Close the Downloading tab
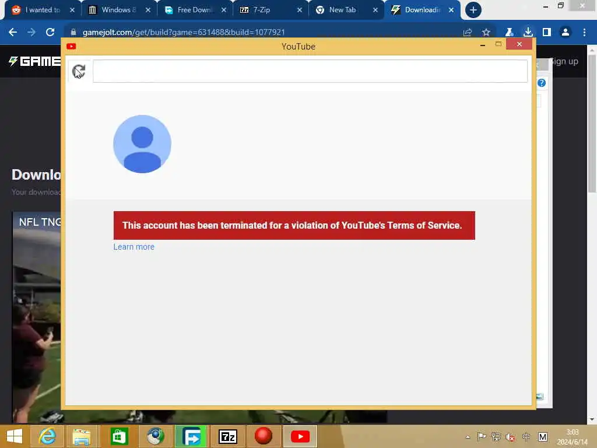The image size is (597, 448). point(451,10)
